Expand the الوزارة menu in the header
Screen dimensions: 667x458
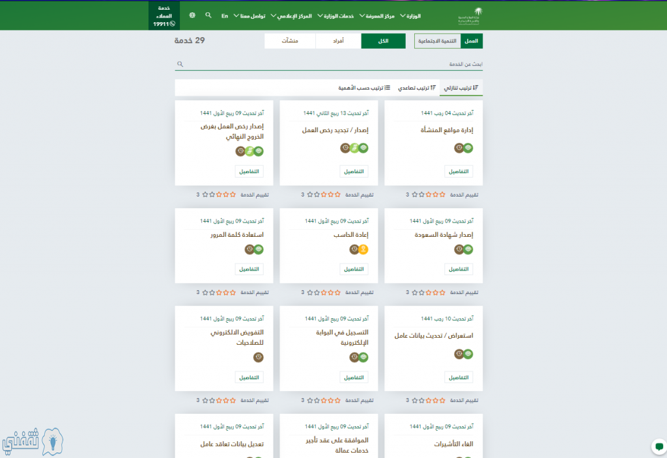coord(410,16)
